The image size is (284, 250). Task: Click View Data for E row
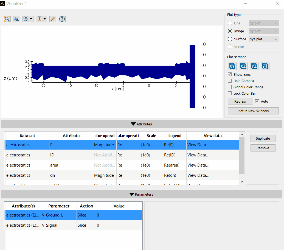(212, 145)
